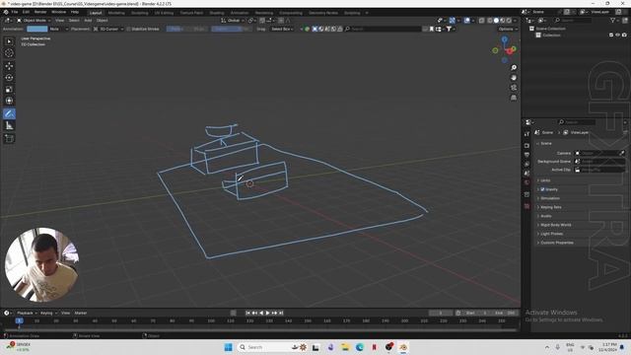Screen dimensions: 631x355
Task: Open the Select Box drag dropdown
Action: (x=282, y=29)
